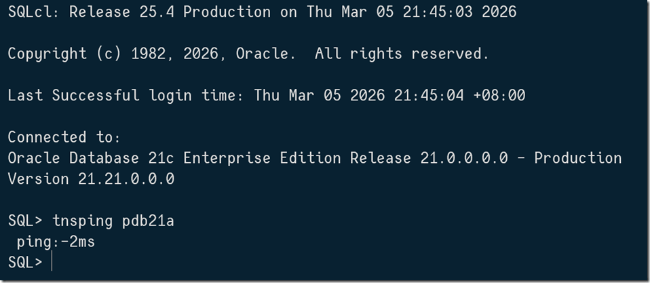The image size is (650, 283).
Task: Click the "Connected to:" line
Action: [x=64, y=137]
